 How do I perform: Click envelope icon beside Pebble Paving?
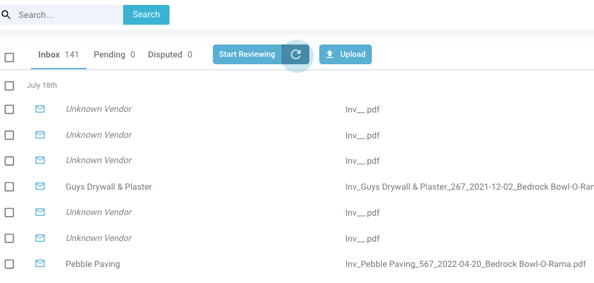point(40,264)
